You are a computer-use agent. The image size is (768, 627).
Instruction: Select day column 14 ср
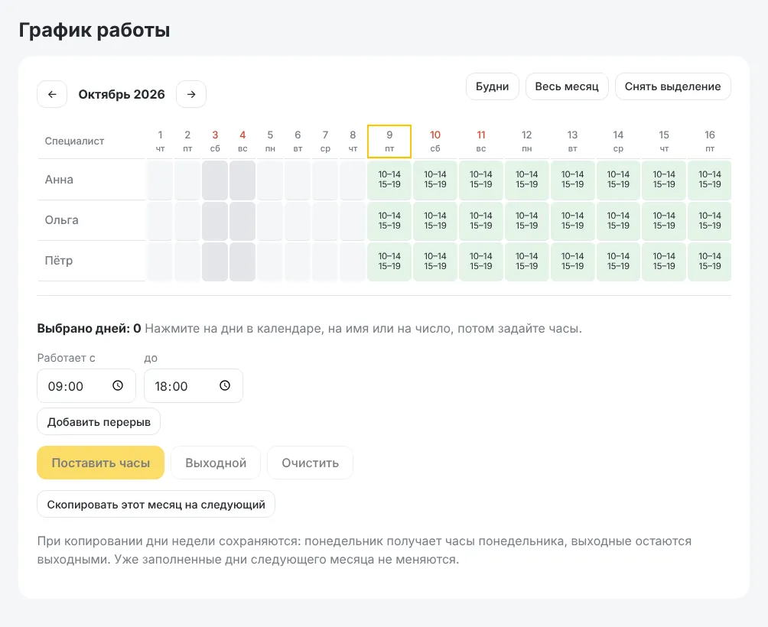pyautogui.click(x=618, y=141)
